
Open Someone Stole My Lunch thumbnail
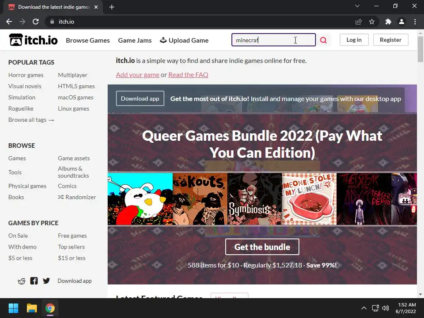click(309, 199)
